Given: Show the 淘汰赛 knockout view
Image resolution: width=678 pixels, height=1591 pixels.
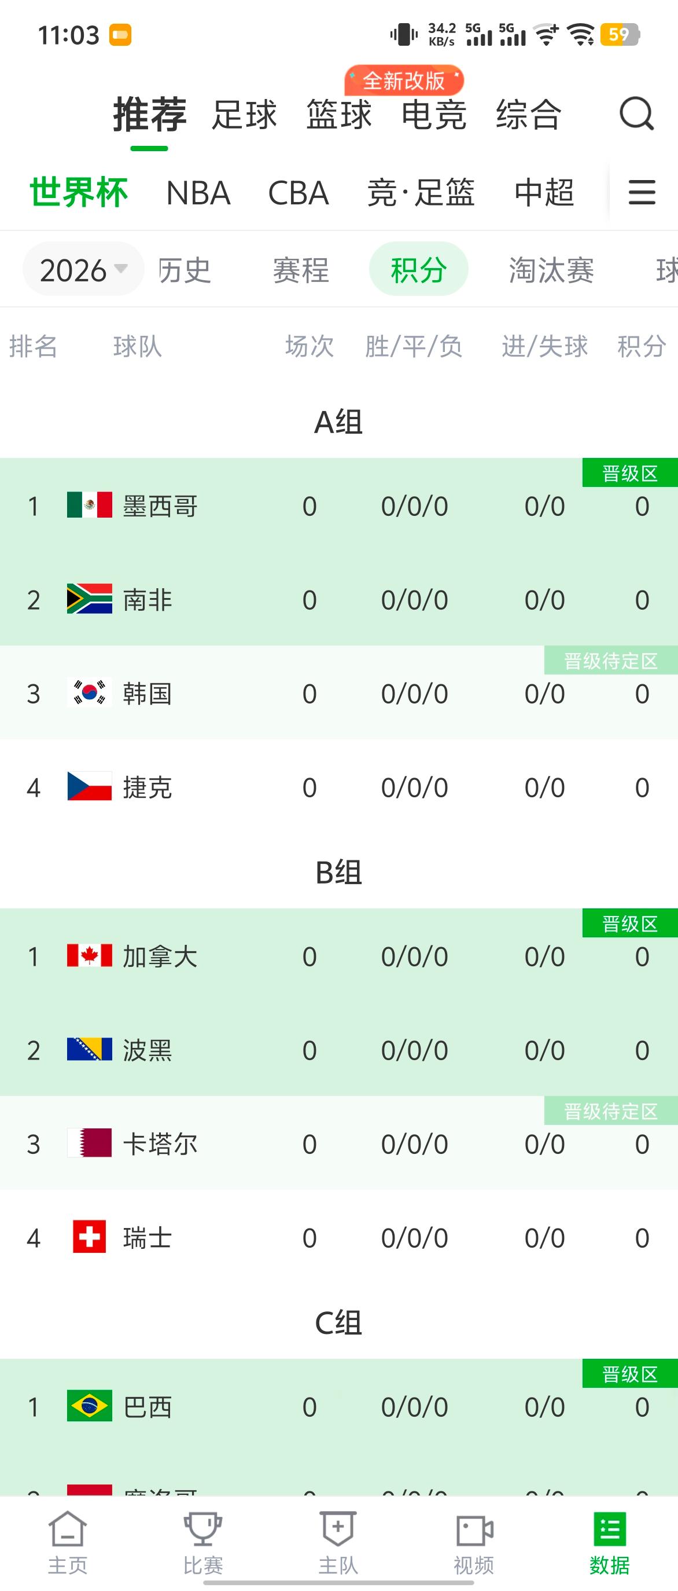Looking at the screenshot, I should tap(551, 270).
